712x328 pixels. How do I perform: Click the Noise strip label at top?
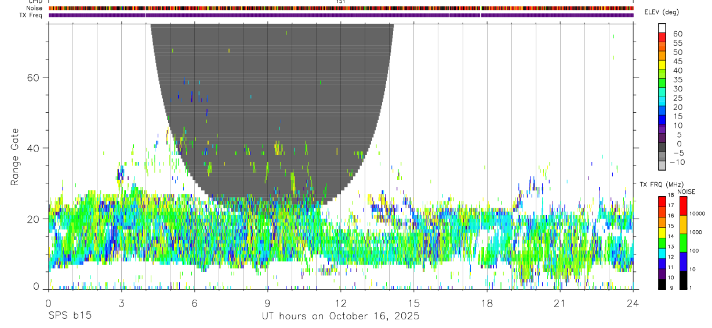click(34, 8)
